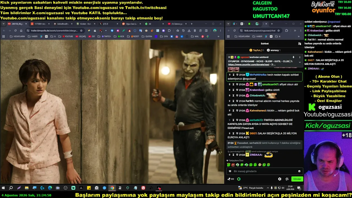The height and width of the screenshot is (198, 352).
Task: Focus the 'Bir mesaj gönderin' chat input
Action: pyautogui.click(x=264, y=171)
